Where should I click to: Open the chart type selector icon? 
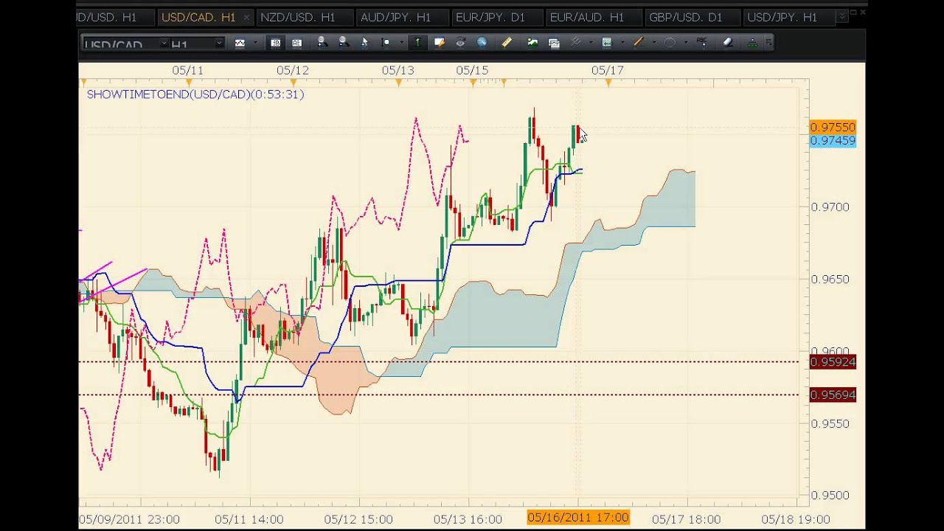(240, 43)
